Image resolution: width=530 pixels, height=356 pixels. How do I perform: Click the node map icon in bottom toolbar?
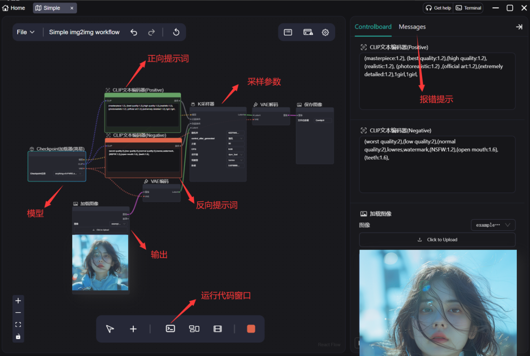[194, 329]
